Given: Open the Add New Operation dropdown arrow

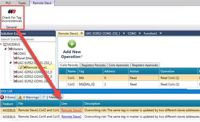Looking at the screenshot, I should 82,56.
